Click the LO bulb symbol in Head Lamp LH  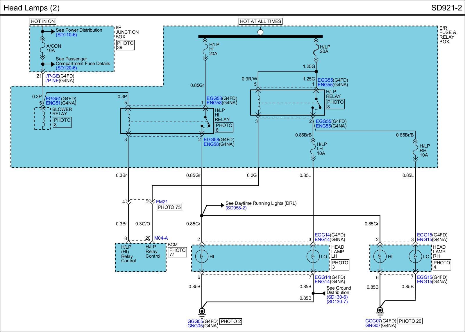(313, 256)
